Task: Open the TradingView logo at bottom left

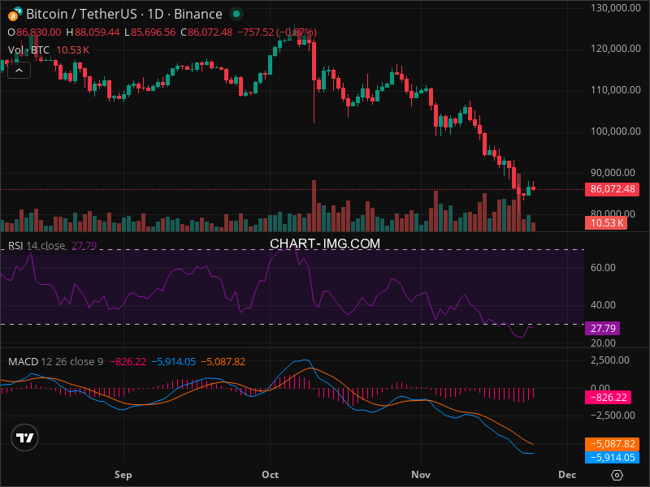Action: pos(25,437)
